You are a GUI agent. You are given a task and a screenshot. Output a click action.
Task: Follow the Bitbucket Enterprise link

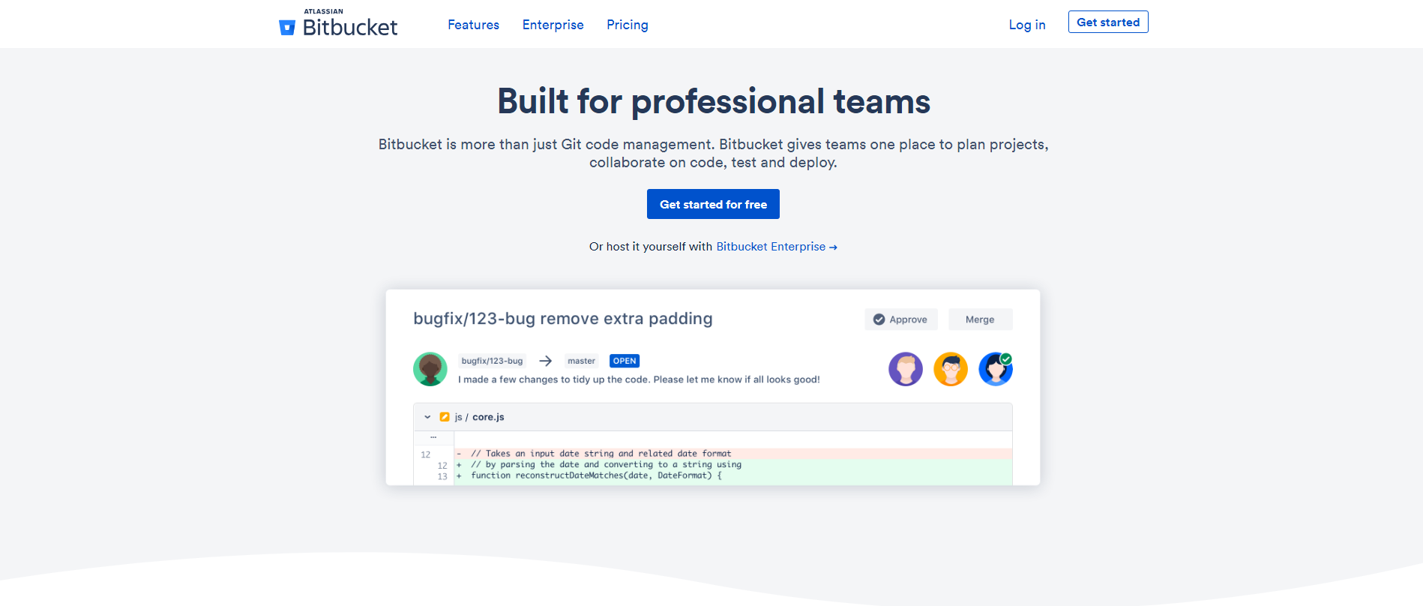click(x=777, y=247)
